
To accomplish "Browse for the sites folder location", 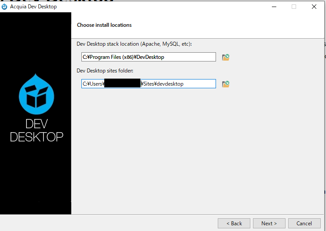I will (x=226, y=84).
